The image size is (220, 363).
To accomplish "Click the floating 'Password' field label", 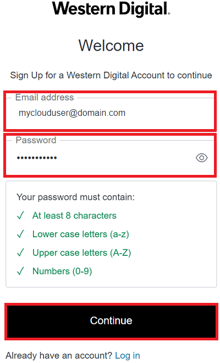I will point(36,140).
